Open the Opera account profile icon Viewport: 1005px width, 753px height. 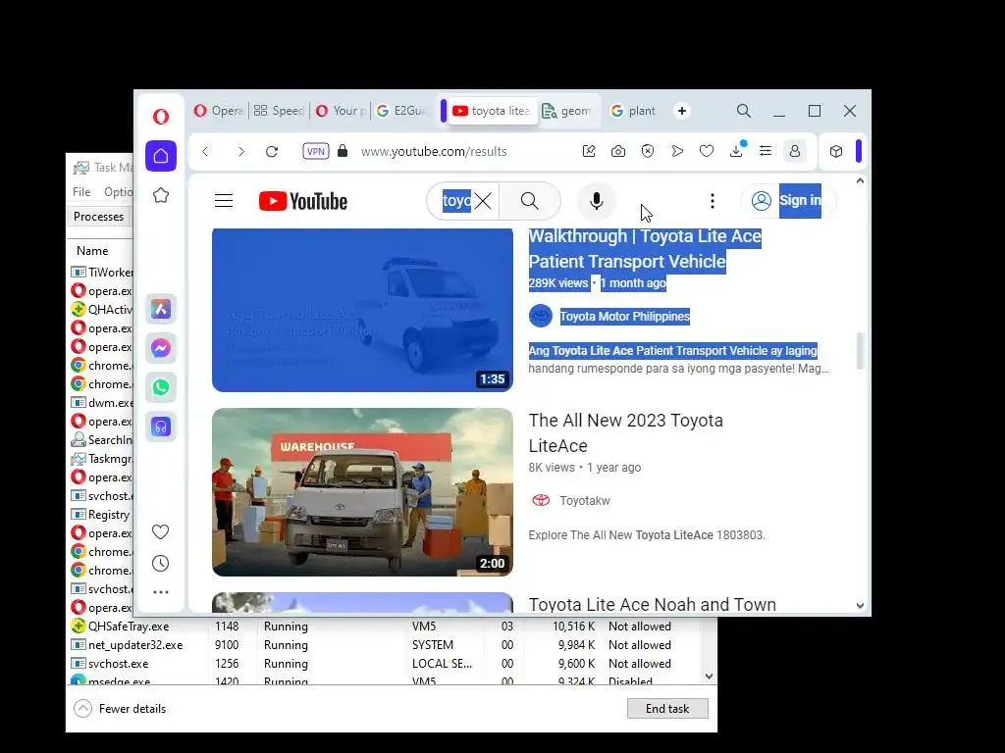[795, 151]
